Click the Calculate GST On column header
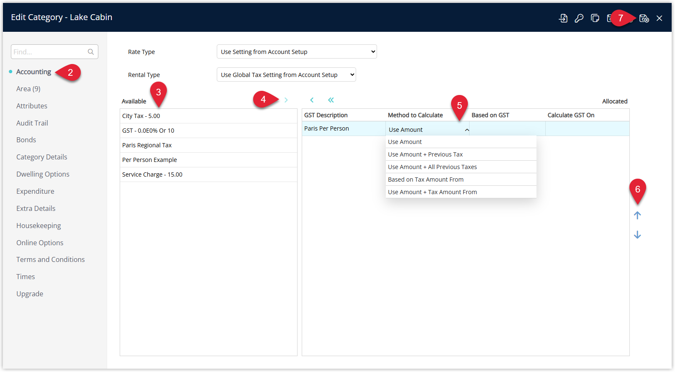Screen dimensions: 675x372 [571, 115]
